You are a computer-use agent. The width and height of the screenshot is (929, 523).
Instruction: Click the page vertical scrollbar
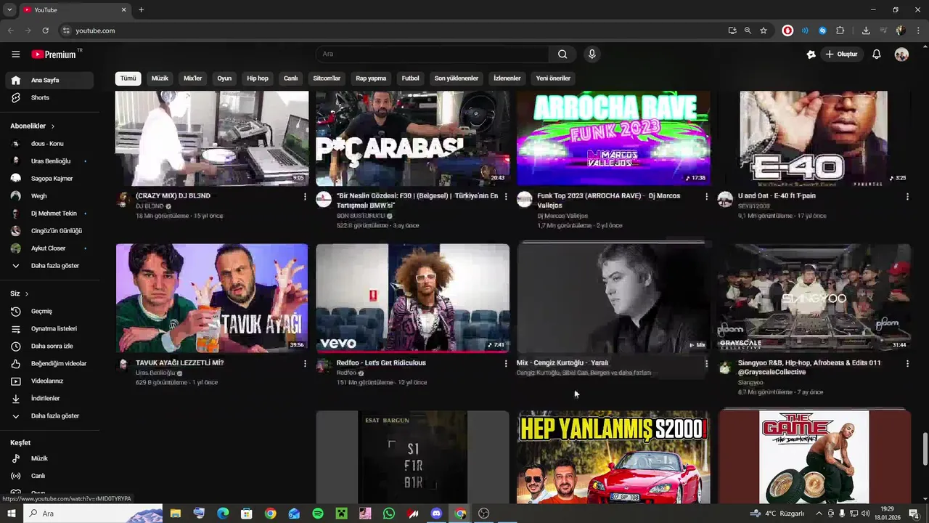tap(925, 449)
